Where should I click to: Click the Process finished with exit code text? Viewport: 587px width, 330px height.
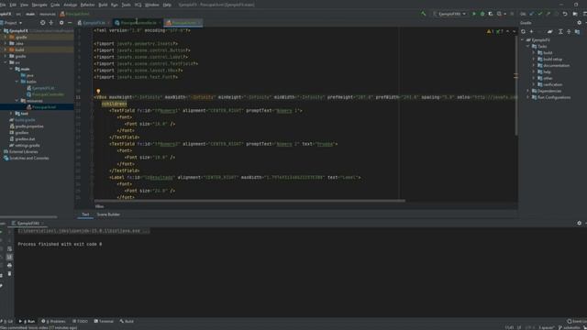[60, 245]
